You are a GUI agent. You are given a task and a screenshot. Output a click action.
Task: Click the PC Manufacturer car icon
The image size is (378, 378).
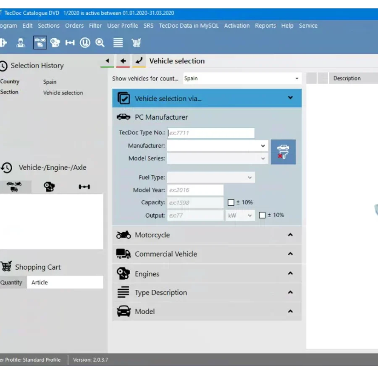point(123,117)
